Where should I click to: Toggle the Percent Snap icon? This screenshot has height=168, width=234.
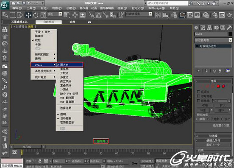(x=106, y=15)
